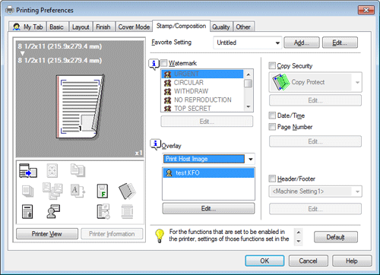Screen dimensions: 380x275
Task: Open the Other tab
Action: [243, 27]
